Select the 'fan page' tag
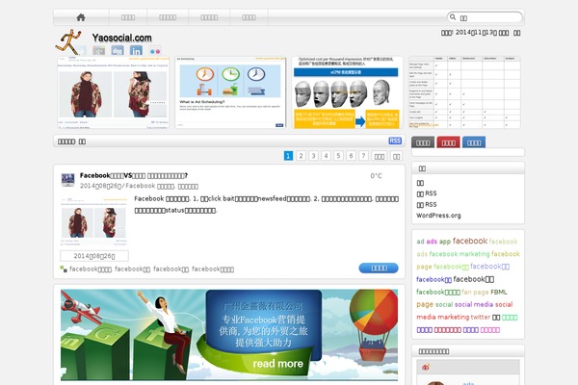Viewport: 578px width, 385px height. (x=475, y=293)
